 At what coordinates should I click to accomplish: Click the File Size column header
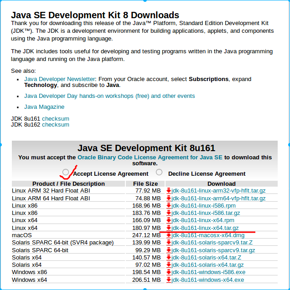coord(145,183)
